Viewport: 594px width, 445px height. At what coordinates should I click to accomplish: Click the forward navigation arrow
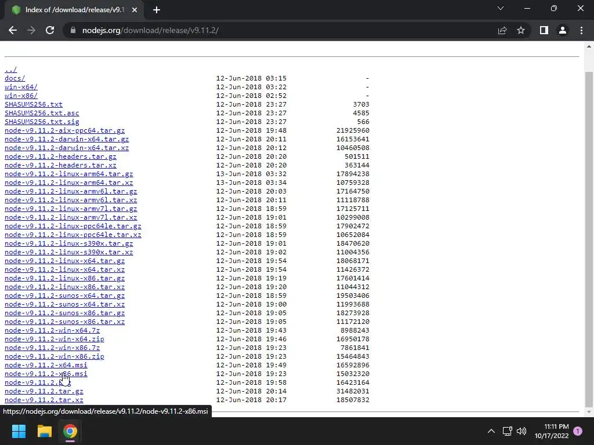pyautogui.click(x=31, y=30)
